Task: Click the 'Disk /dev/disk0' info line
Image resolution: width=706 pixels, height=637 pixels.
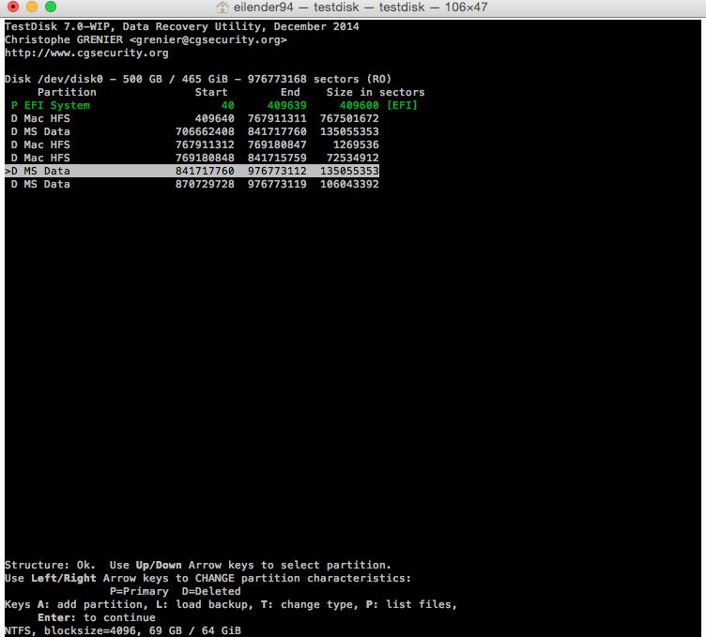Action: (198, 79)
